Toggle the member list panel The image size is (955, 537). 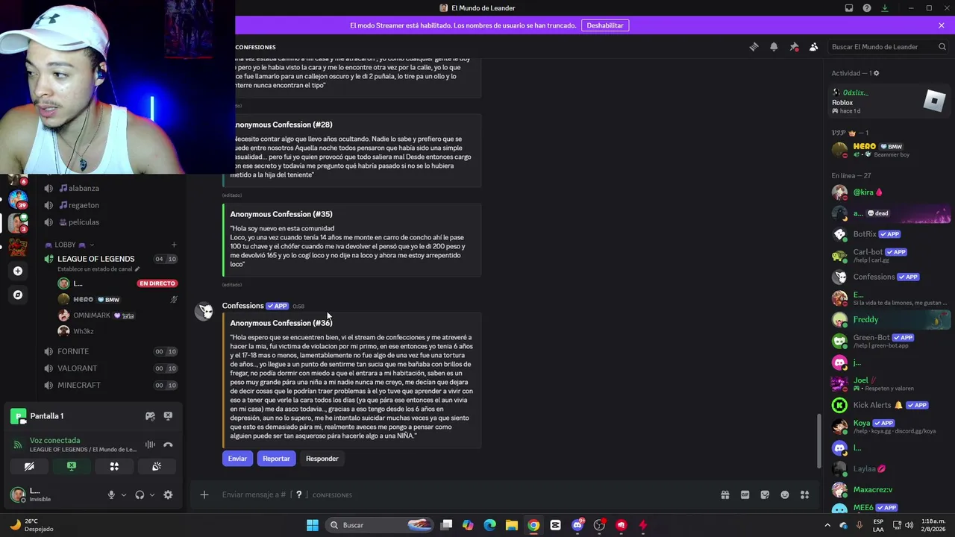814,47
